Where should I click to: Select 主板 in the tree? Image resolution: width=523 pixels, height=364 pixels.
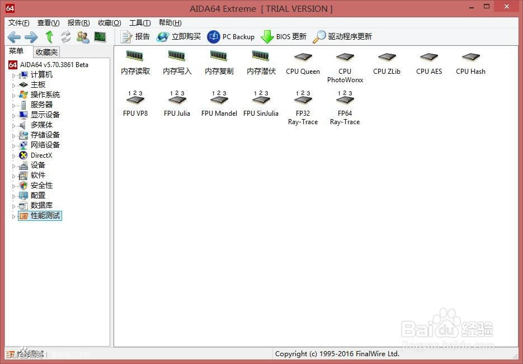click(x=32, y=84)
